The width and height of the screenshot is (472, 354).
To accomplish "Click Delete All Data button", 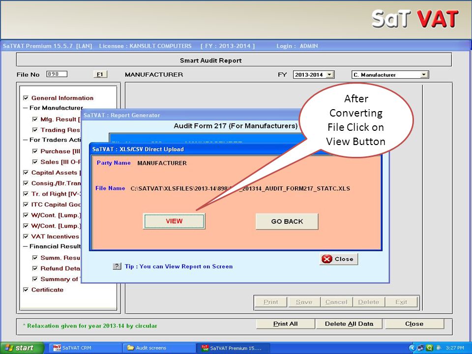I will [349, 324].
